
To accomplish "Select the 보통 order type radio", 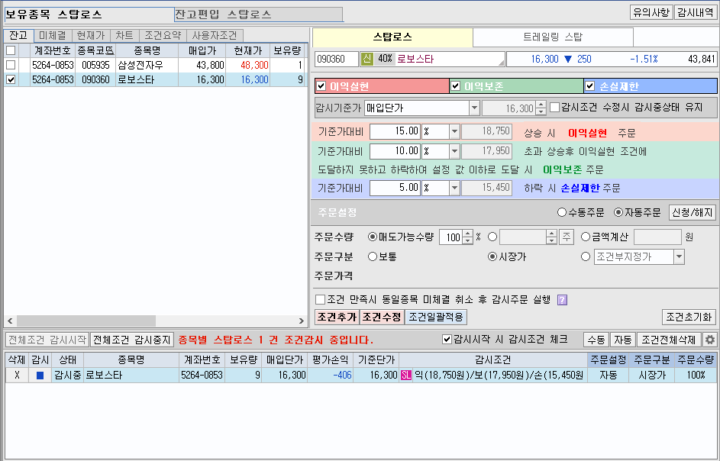I will 373,256.
